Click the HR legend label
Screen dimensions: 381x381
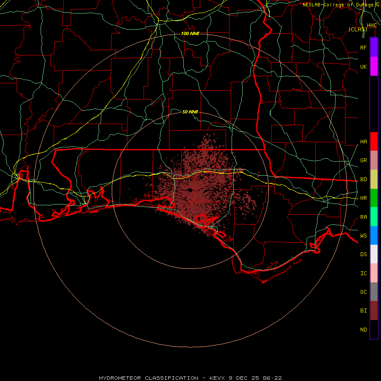click(363, 198)
